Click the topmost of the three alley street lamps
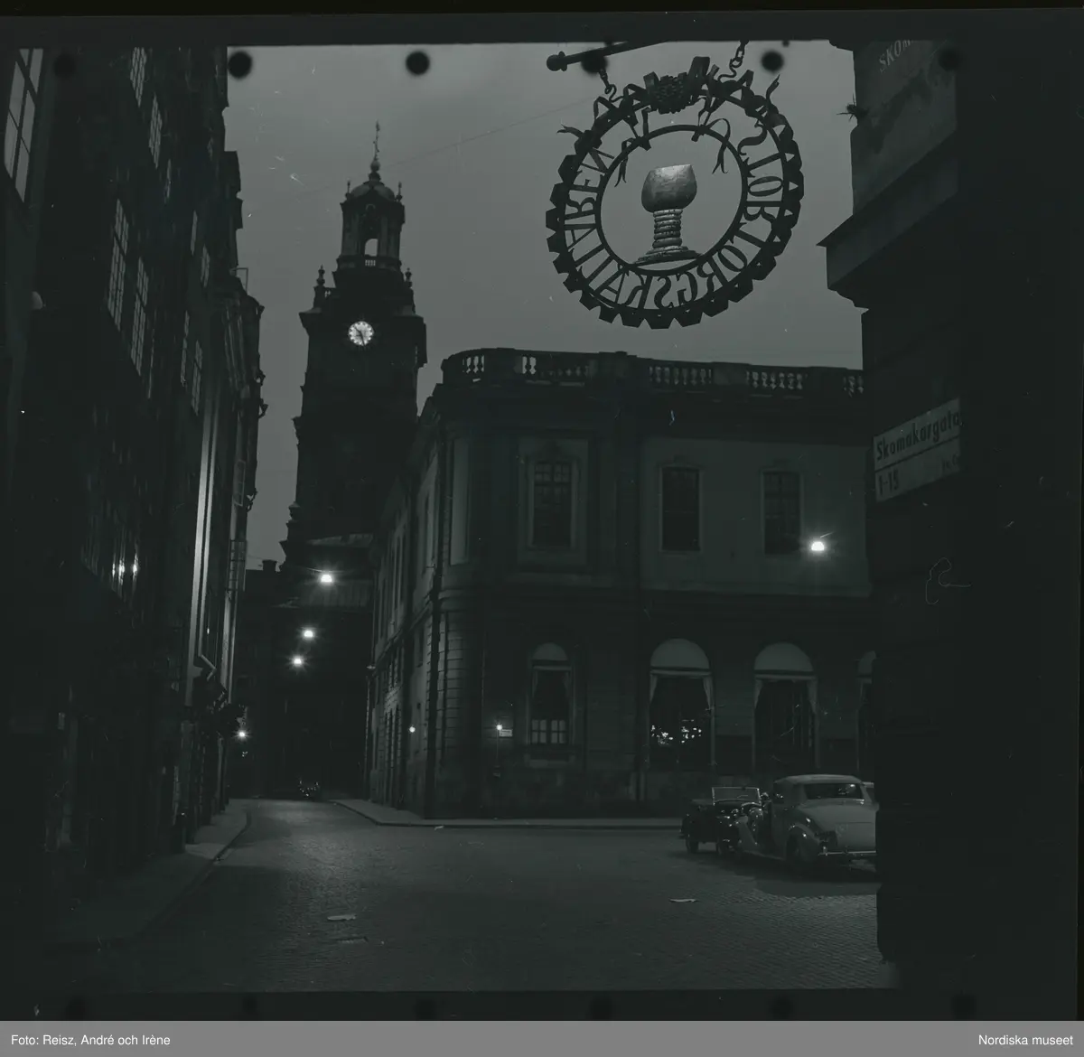Screen dimensions: 1084x1057 click(x=325, y=578)
